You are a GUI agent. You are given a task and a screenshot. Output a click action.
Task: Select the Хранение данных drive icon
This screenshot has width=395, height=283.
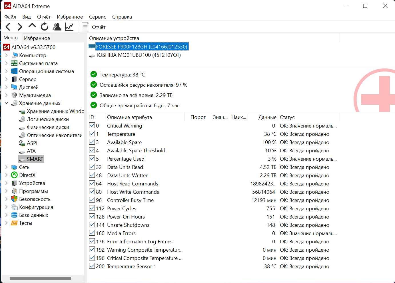coord(14,103)
